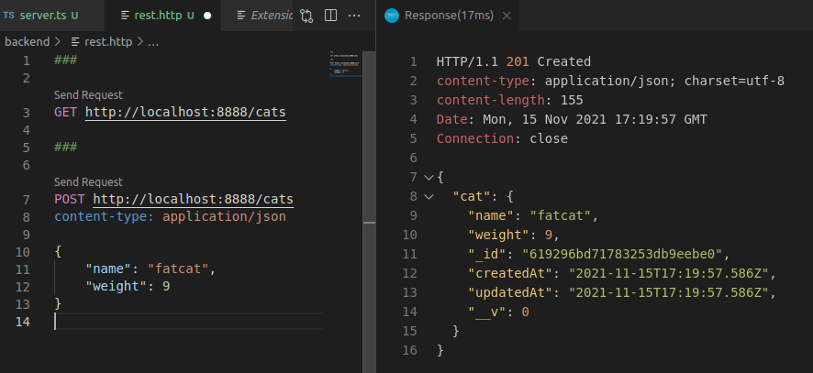Open the GET localhost:8888/cats URL link

tap(184, 113)
